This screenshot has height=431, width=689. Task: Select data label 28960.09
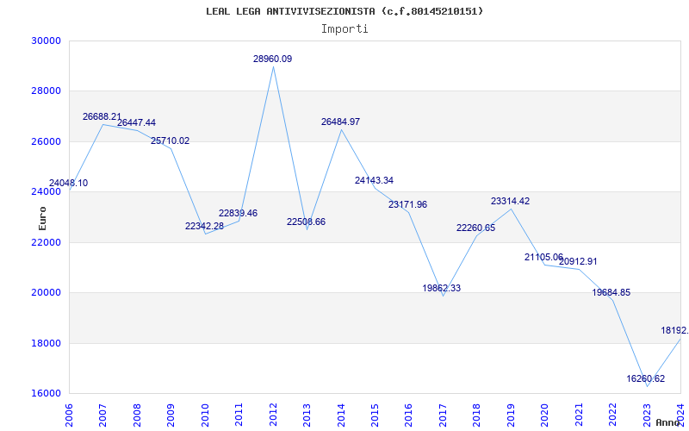tap(272, 59)
